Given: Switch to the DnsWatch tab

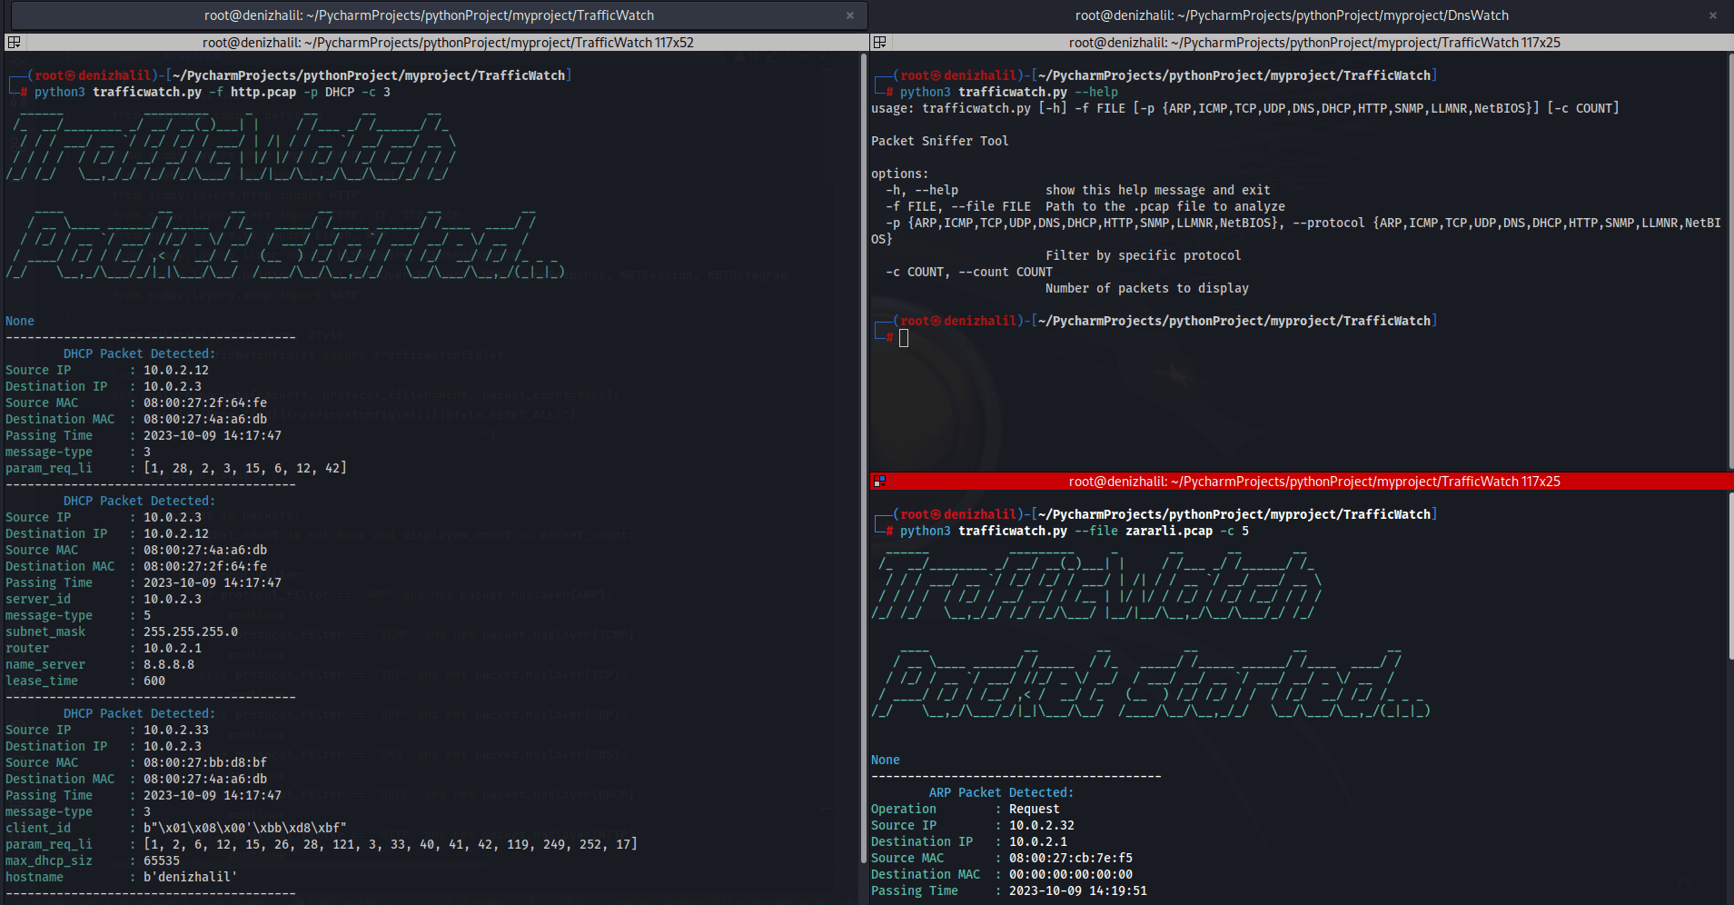Looking at the screenshot, I should tap(1292, 15).
